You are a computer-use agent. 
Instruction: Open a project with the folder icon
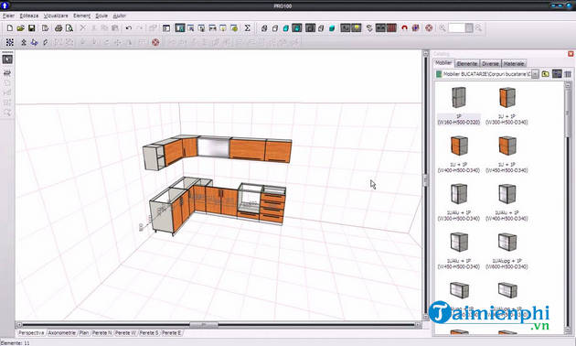click(20, 28)
